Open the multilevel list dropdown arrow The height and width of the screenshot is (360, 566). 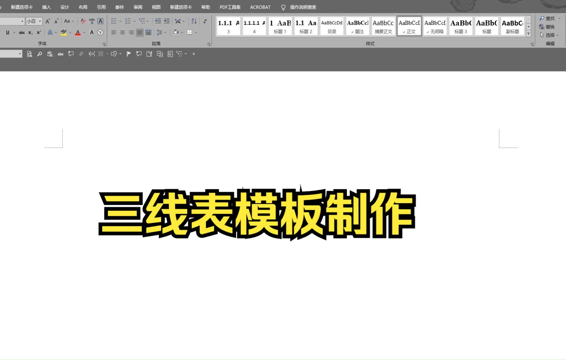pos(148,21)
